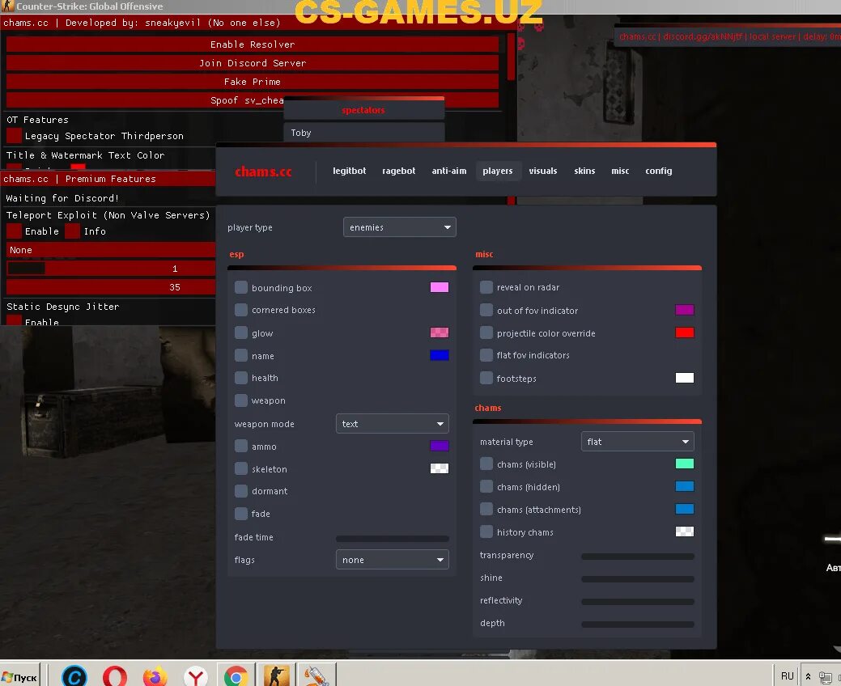Screen dimensions: 841x686
Task: Expand the flags none dropdown
Action: pos(392,560)
